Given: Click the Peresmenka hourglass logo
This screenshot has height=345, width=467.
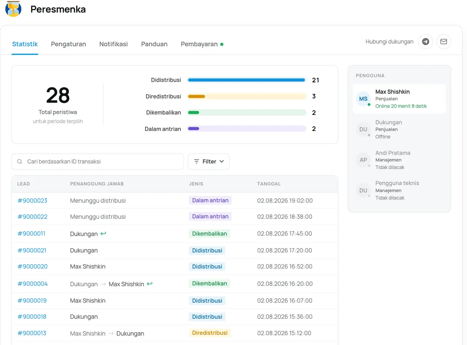Looking at the screenshot, I should coord(14,9).
